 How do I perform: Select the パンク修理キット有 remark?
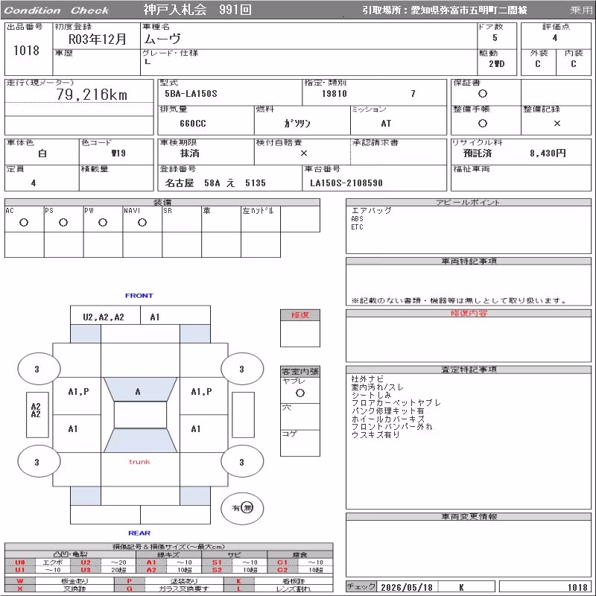tap(387, 411)
